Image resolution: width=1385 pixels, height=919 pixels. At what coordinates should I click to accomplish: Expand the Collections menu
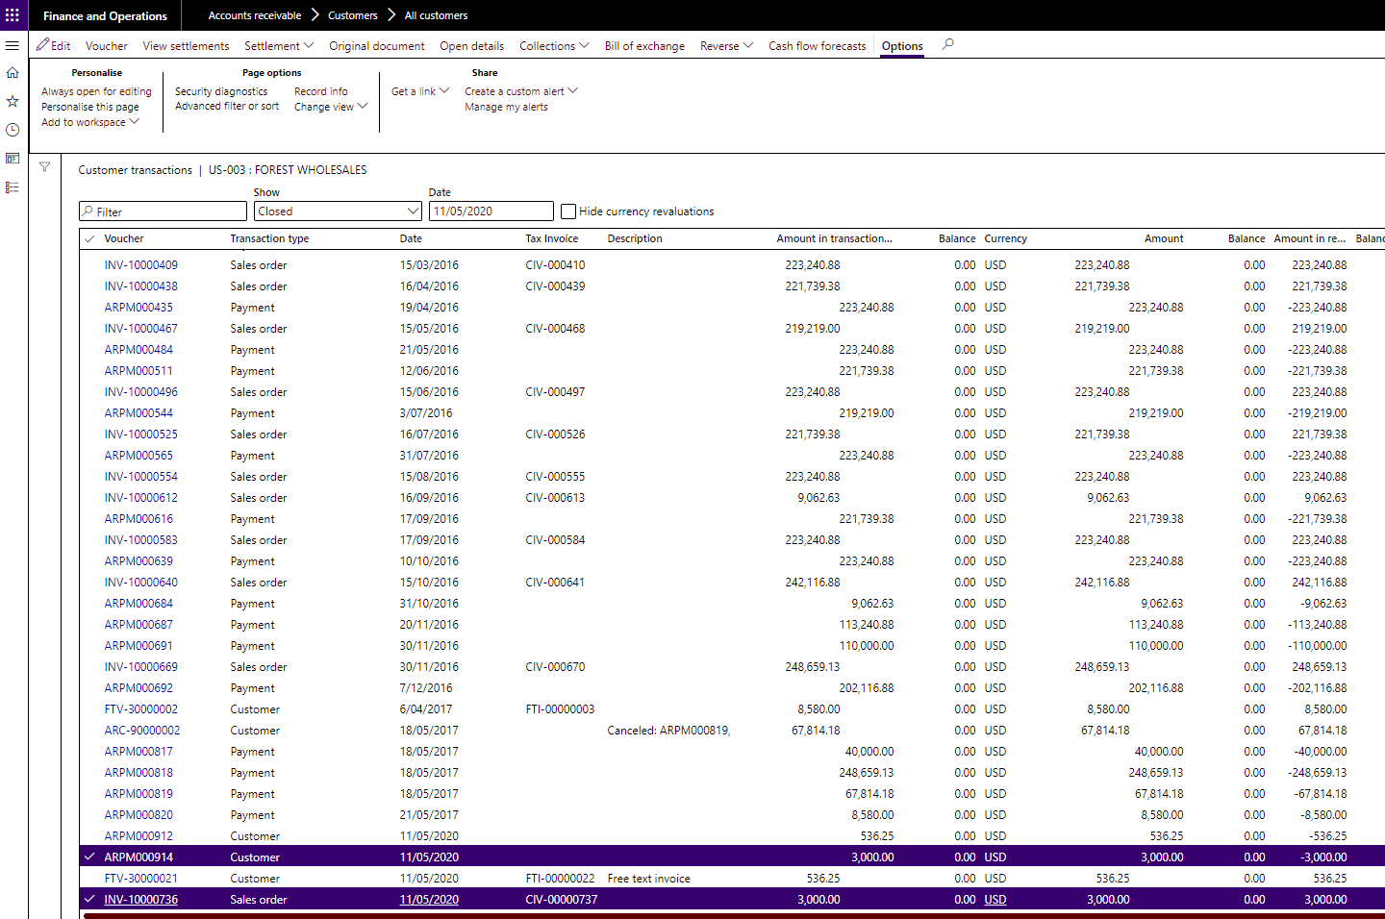click(554, 46)
